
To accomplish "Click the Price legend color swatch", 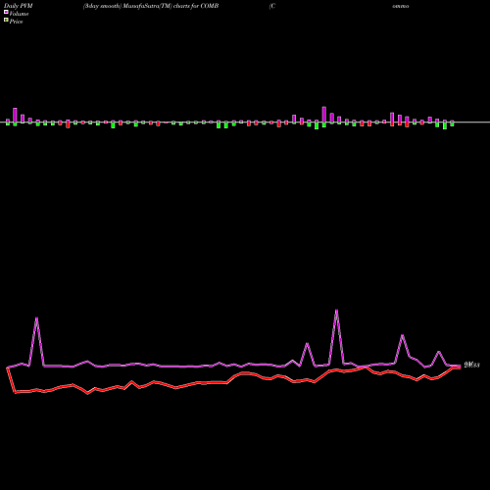I will point(6,20).
